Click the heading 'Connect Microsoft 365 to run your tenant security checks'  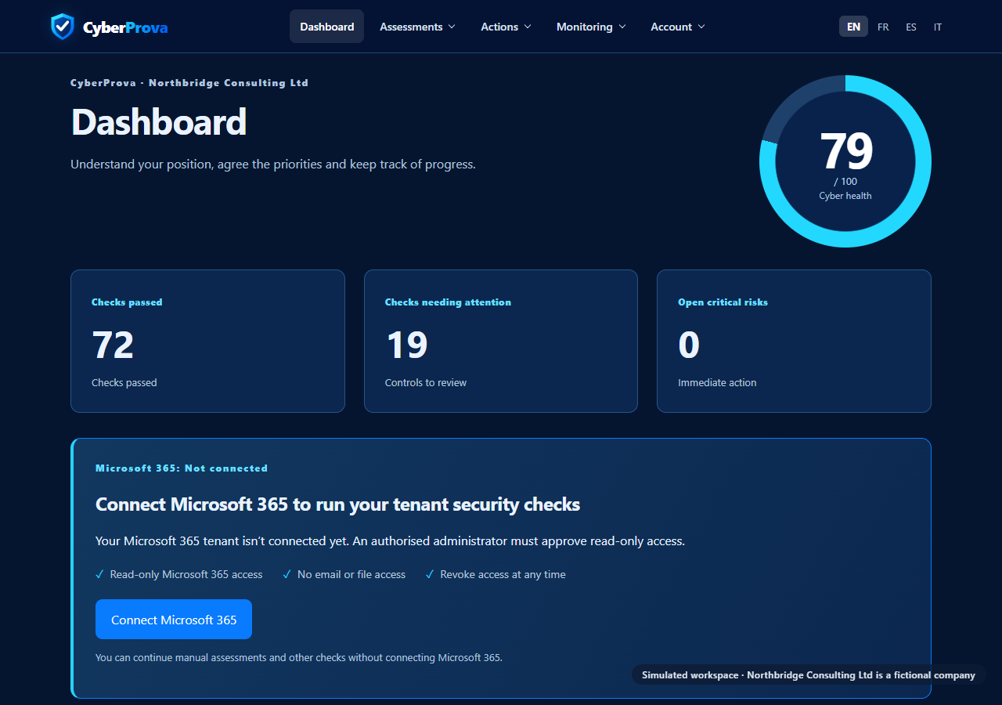pos(337,504)
